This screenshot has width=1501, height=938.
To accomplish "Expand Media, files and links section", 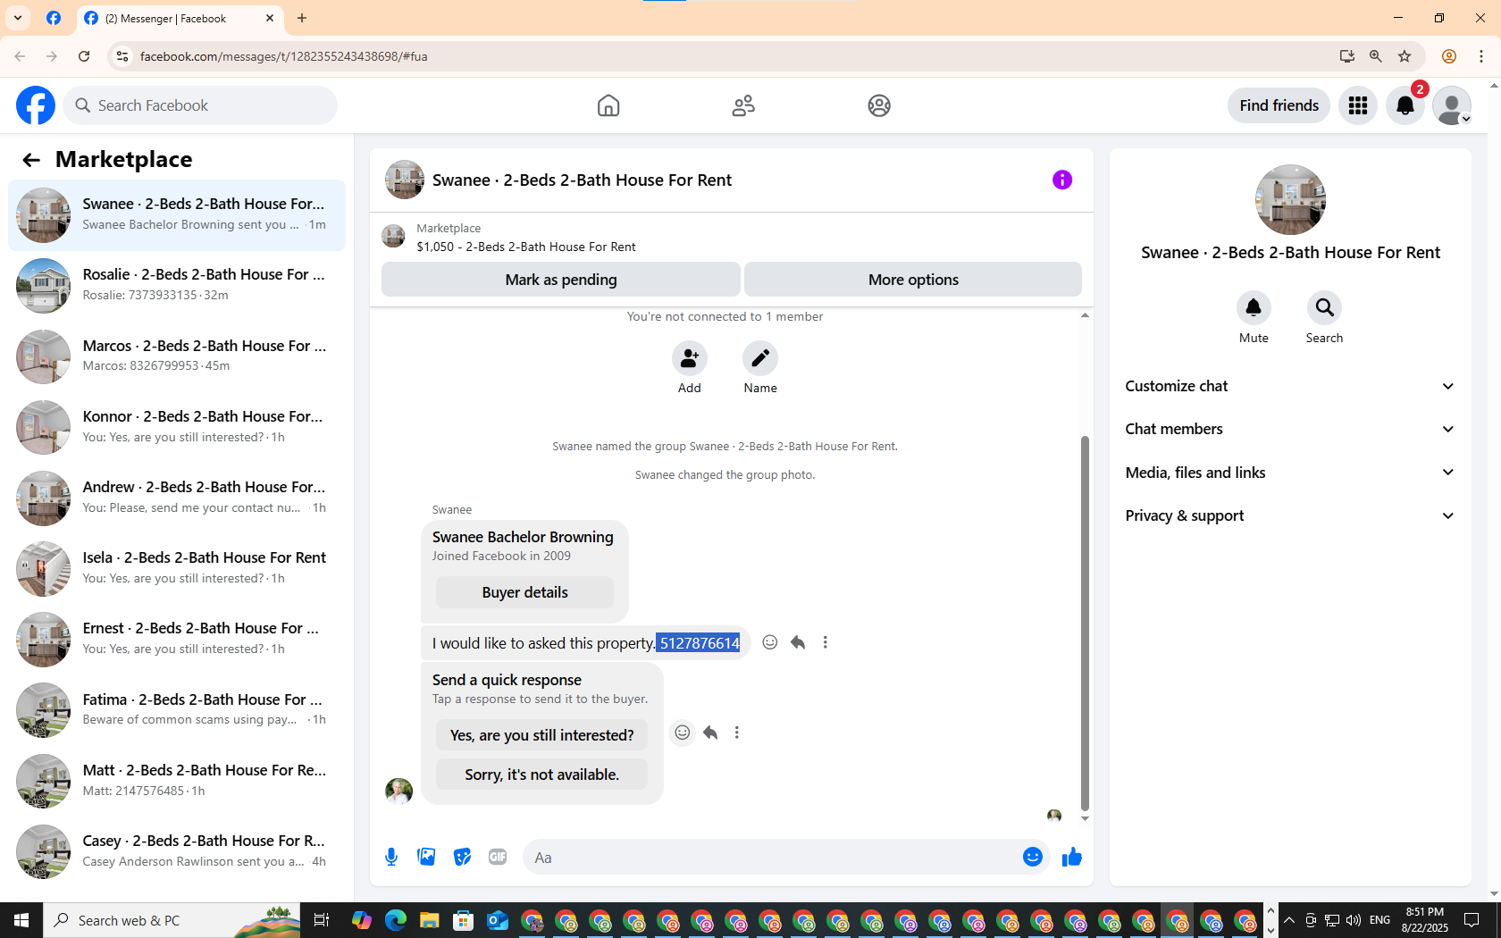I will (1290, 473).
